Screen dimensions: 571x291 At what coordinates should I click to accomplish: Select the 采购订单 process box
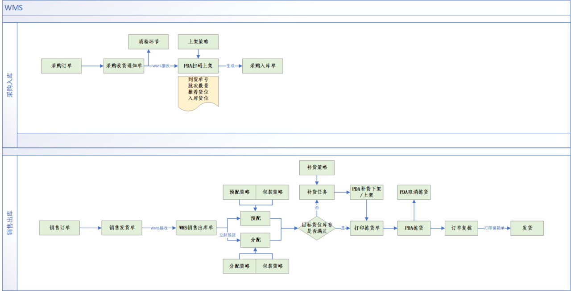pos(61,66)
